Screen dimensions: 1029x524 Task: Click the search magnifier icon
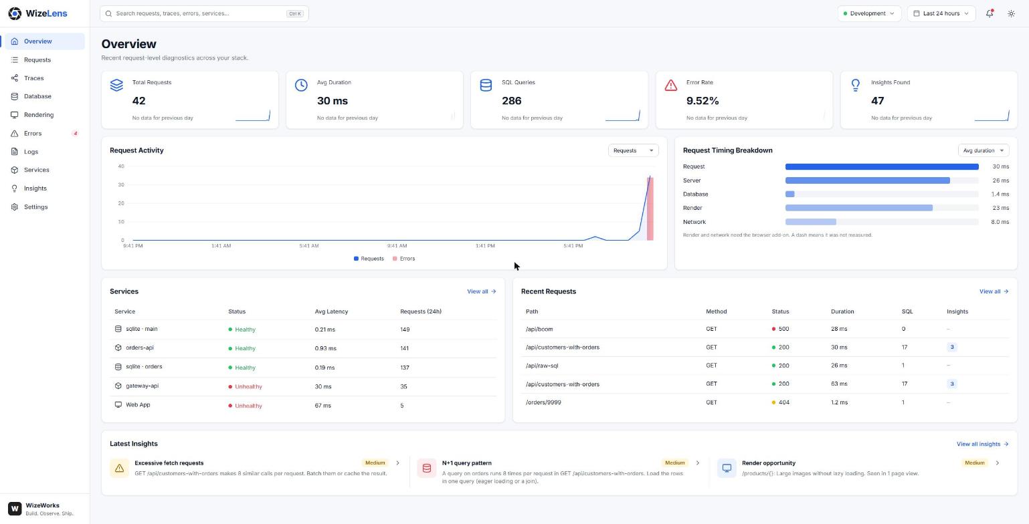108,13
